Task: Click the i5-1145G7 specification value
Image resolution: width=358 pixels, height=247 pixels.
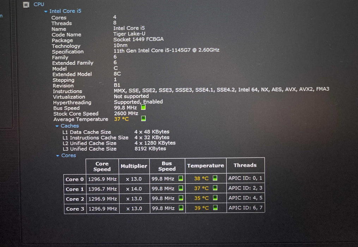Action: (x=166, y=50)
